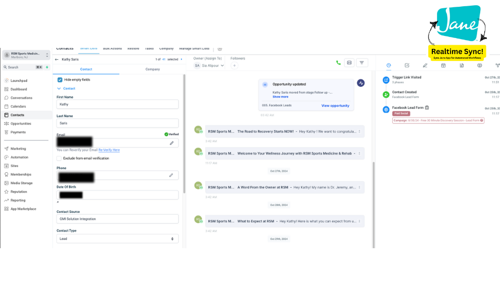The image size is (500, 281).
Task: Click the add follower plus icon
Action: pos(234,66)
